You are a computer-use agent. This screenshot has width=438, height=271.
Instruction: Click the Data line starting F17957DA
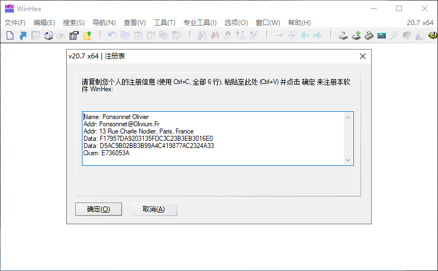pos(148,139)
